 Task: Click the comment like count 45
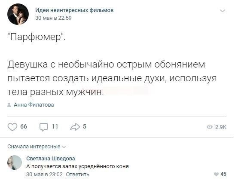click(x=223, y=174)
